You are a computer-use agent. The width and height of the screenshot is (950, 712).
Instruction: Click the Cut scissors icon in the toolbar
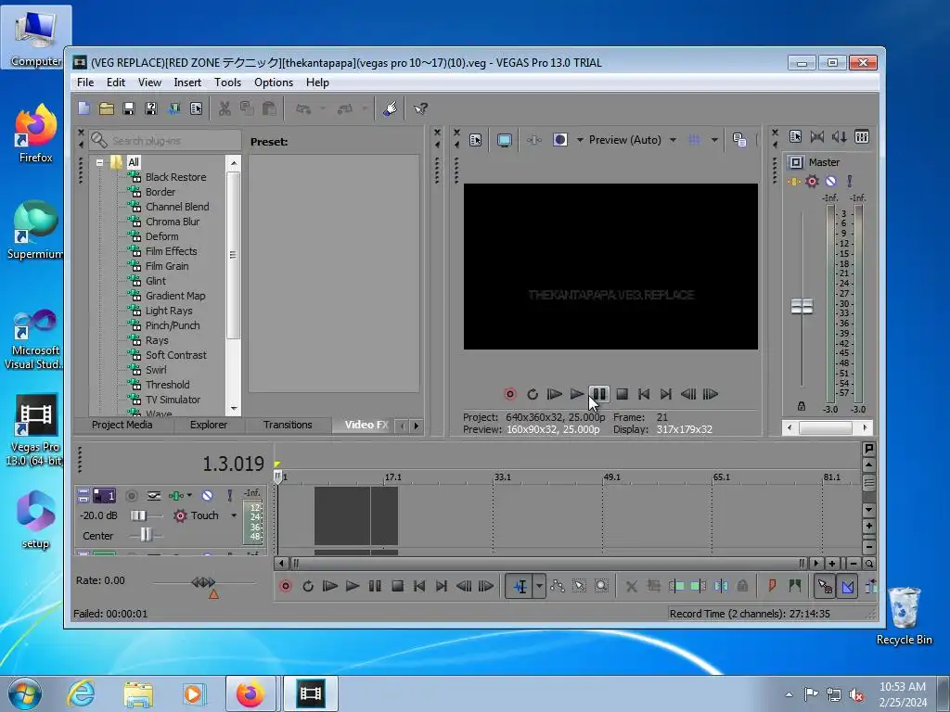(225, 108)
